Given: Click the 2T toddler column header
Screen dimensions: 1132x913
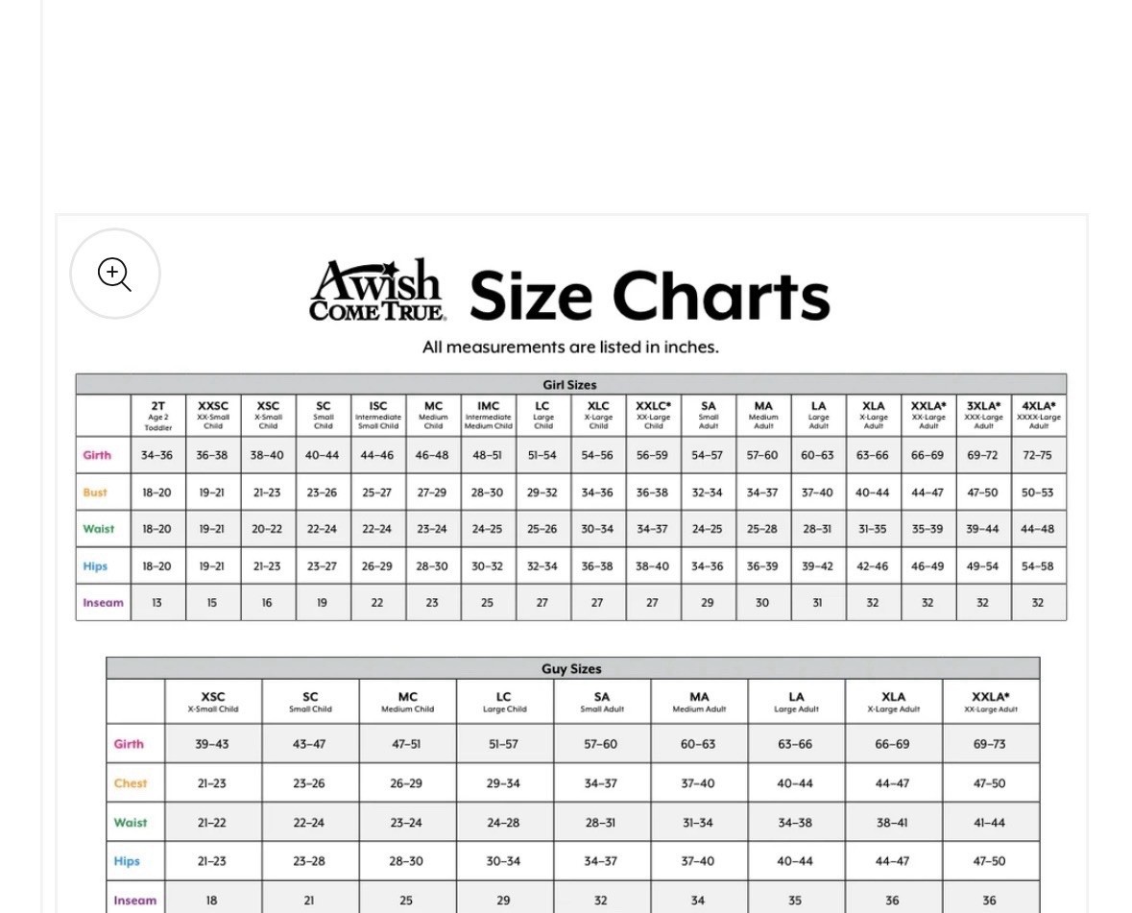Looking at the screenshot, I should click(158, 416).
